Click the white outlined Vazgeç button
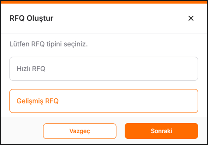 79,131
